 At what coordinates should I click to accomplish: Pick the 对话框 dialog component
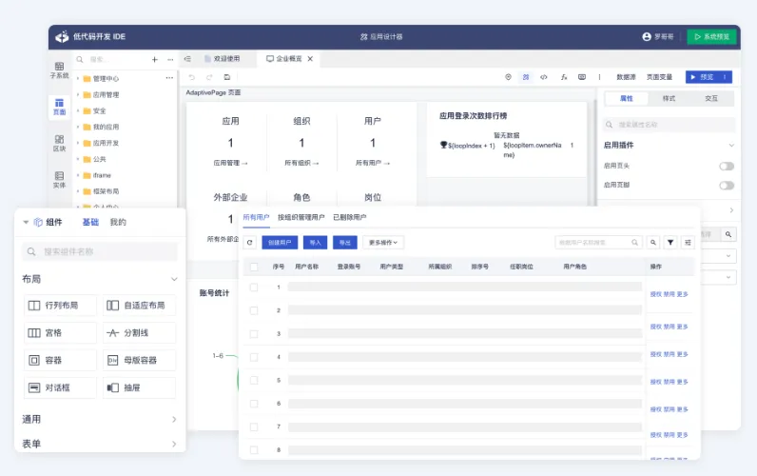(x=60, y=388)
